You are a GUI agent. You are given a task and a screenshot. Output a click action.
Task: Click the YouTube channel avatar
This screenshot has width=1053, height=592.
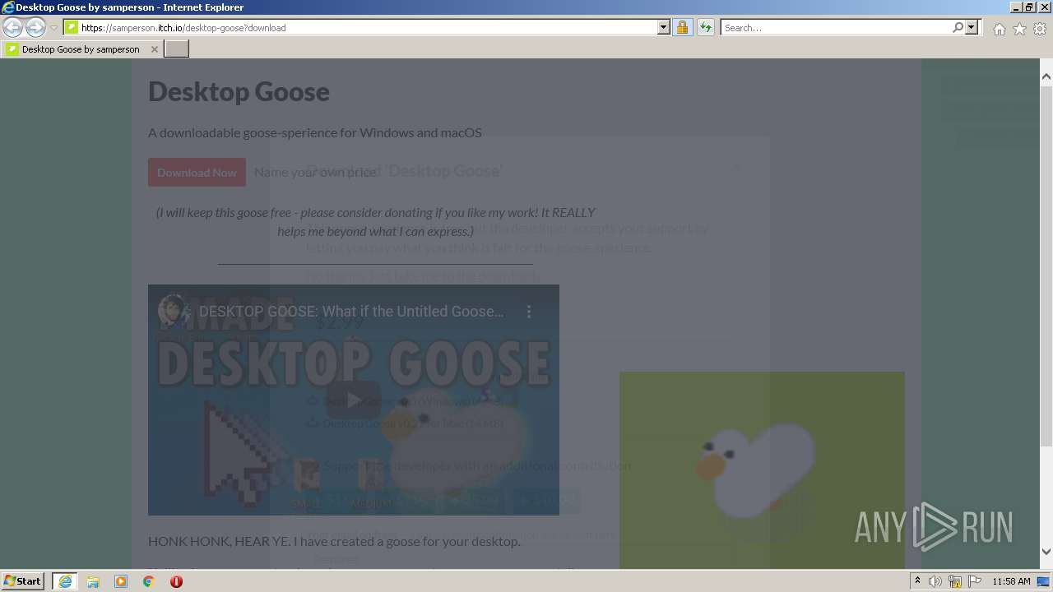pyautogui.click(x=174, y=312)
